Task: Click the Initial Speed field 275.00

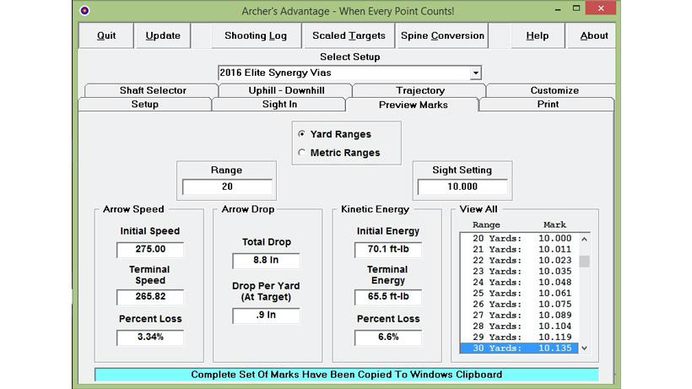Action: (x=150, y=249)
